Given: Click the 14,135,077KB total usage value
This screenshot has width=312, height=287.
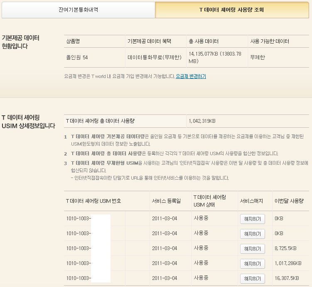Looking at the screenshot, I should [x=215, y=57].
